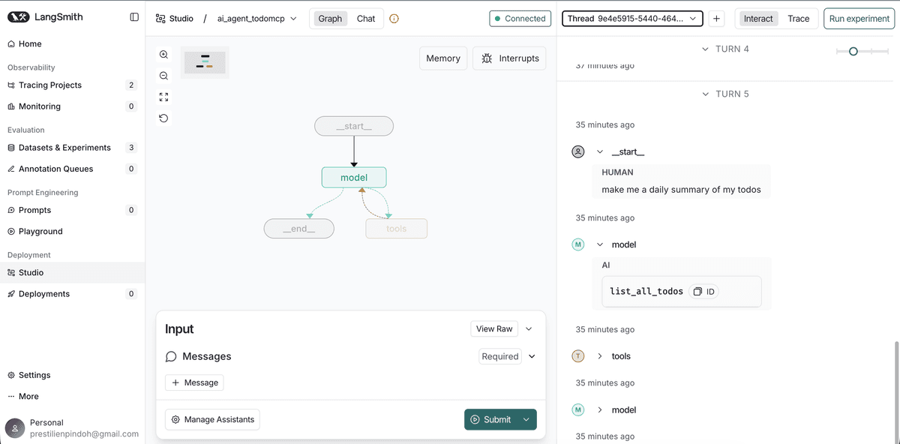This screenshot has width=900, height=444.
Task: Expand the last model step
Action: coord(600,409)
